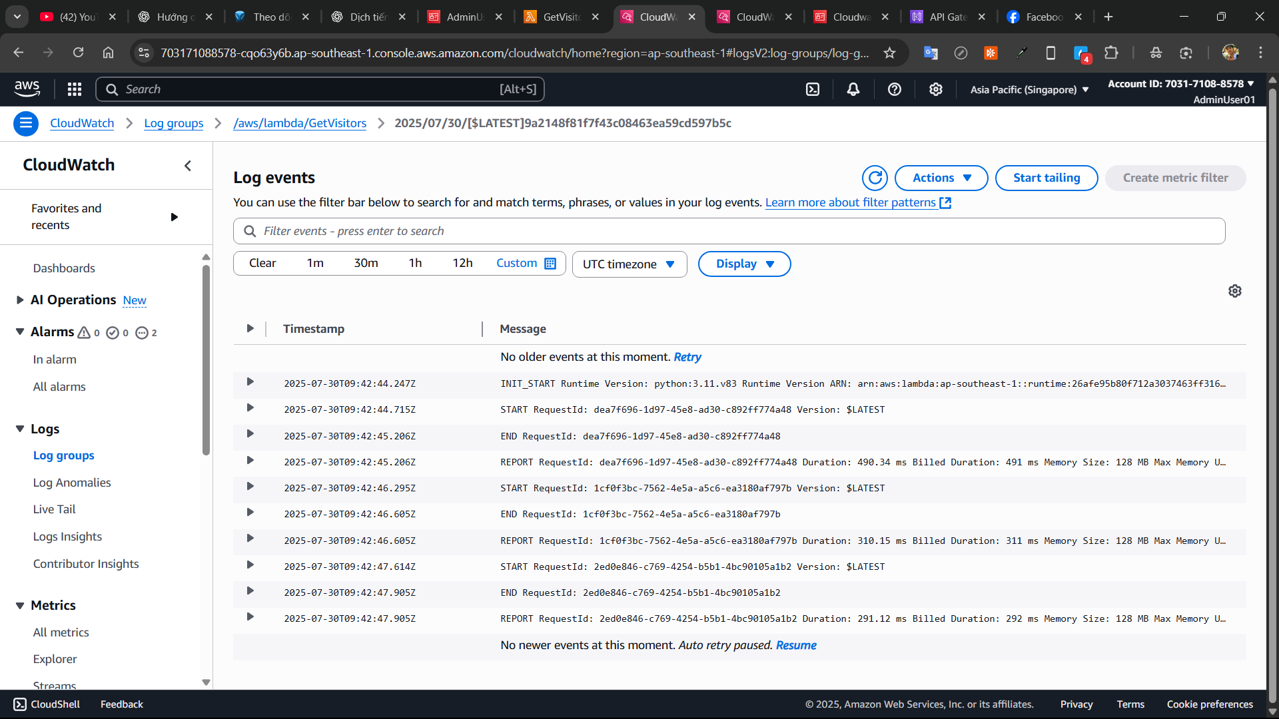Open the tab search dropdown arrow
The height and width of the screenshot is (719, 1279).
coord(17,17)
